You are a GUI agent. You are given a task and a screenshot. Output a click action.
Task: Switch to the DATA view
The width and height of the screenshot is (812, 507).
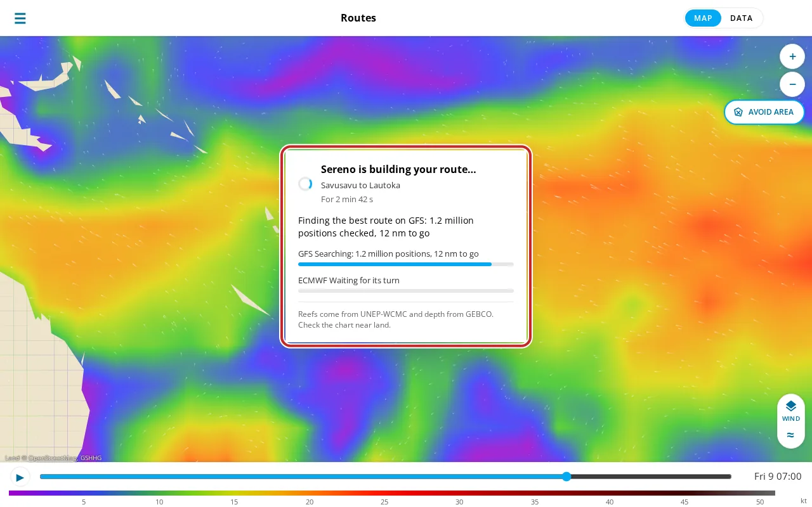742,18
